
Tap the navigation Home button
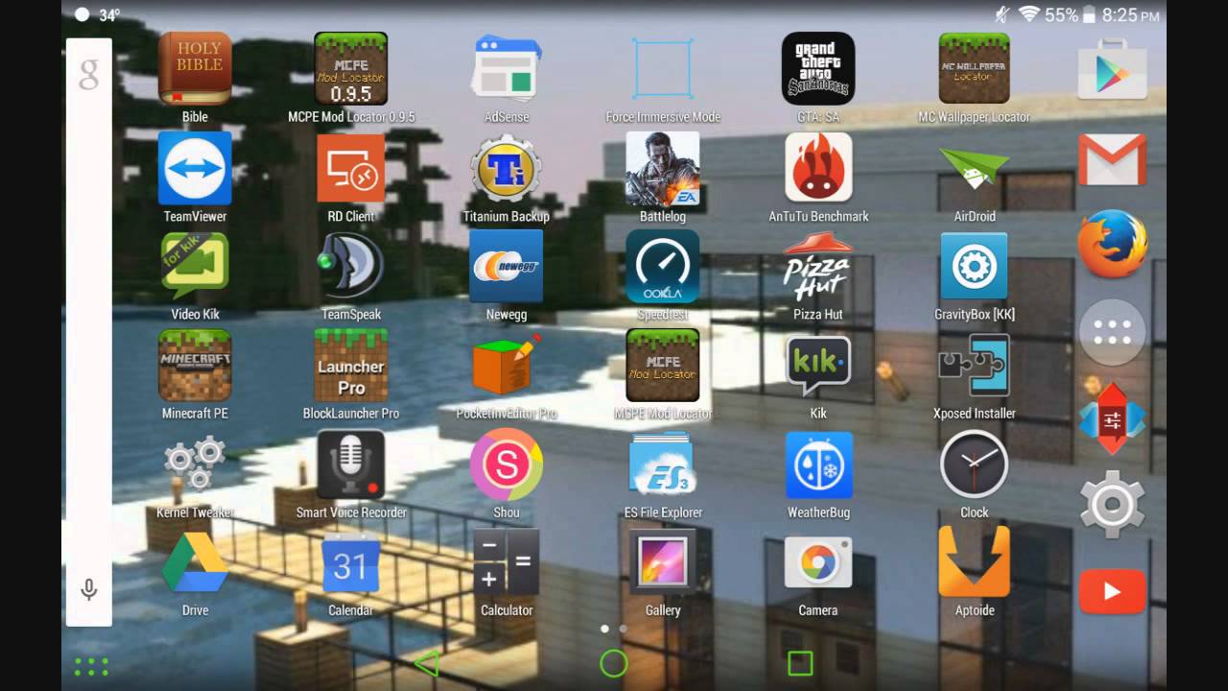pos(613,663)
